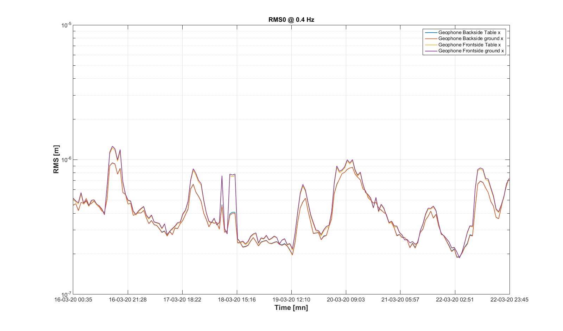Screen dimensions: 563x331
Task: Click x-axis tick label 22-03-20 23:45
Action: (509, 300)
